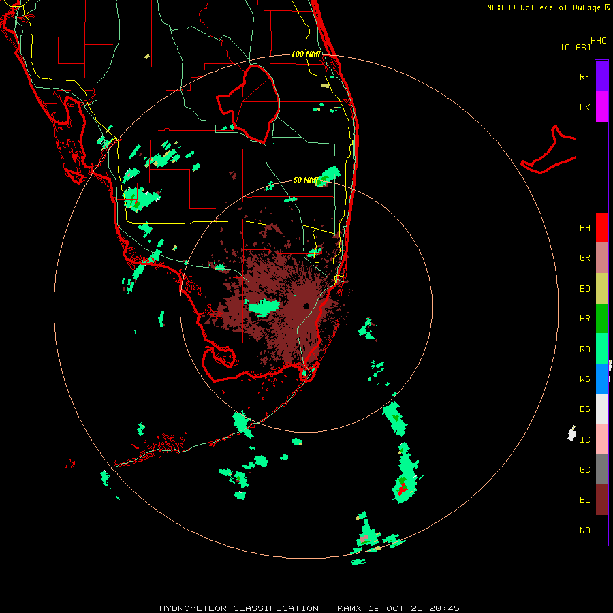Click the red hail core in the southeast storm
The image size is (613, 613).
(401, 488)
